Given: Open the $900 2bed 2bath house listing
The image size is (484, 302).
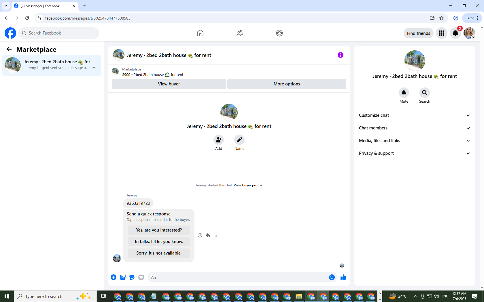Looking at the screenshot, I should 153,75.
